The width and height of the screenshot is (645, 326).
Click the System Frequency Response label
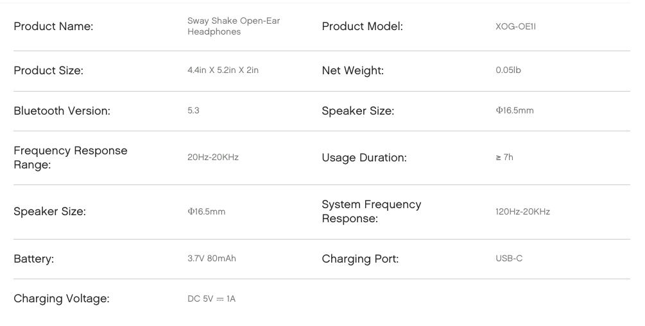[x=372, y=211]
